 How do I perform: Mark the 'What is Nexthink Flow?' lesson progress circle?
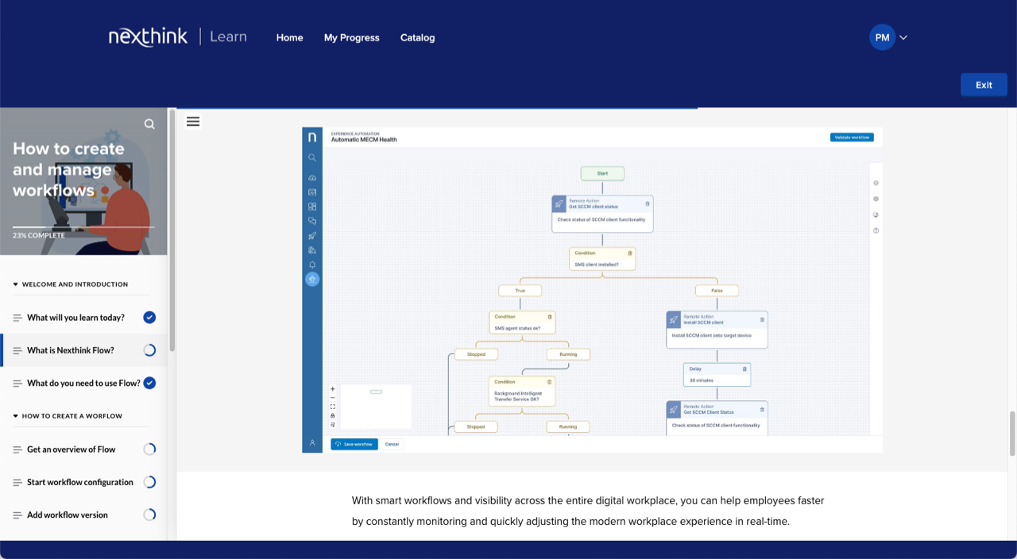coord(149,350)
